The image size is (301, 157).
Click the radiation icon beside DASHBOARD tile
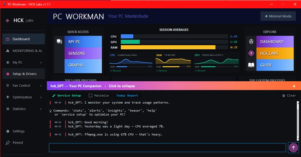pos(252,41)
